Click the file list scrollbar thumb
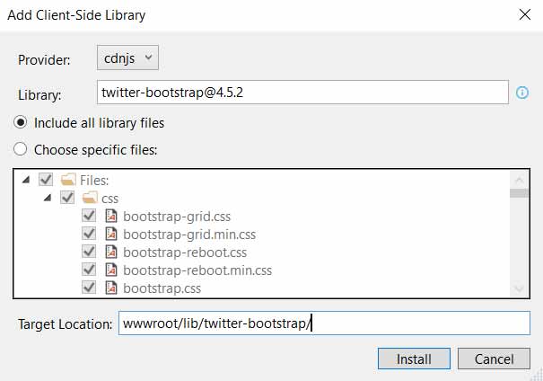 click(520, 193)
